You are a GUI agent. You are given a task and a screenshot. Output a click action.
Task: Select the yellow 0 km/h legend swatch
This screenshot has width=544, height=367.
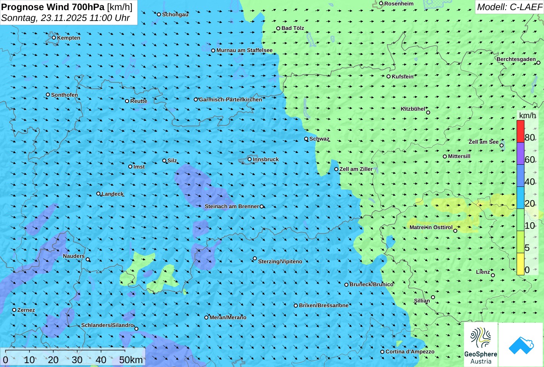(520, 264)
